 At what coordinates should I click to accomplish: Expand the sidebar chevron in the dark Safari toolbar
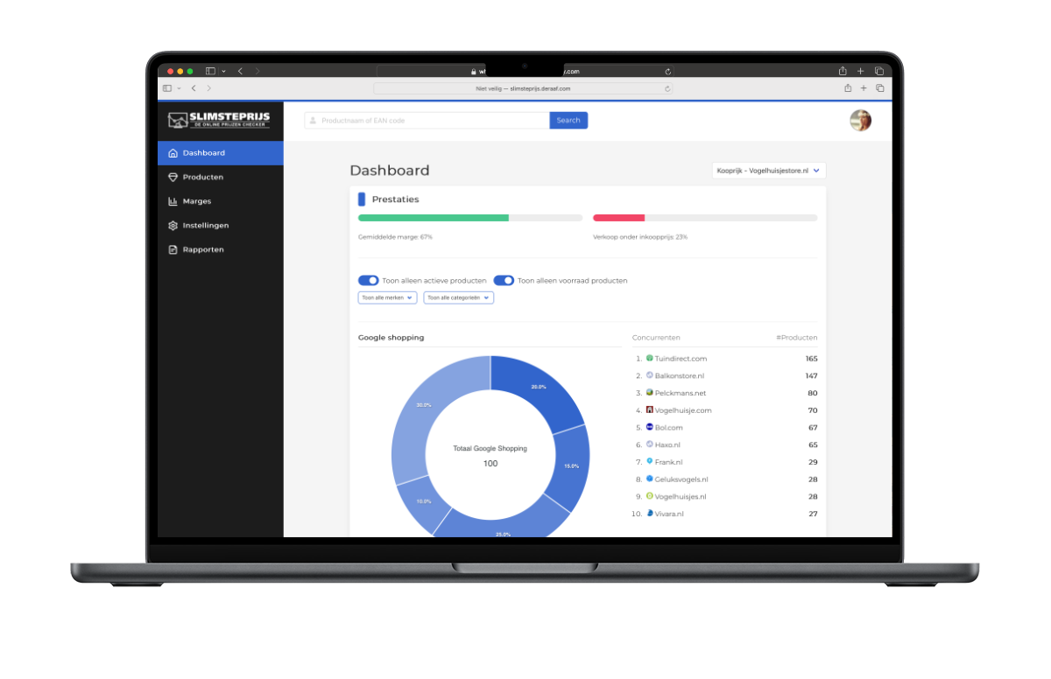click(223, 71)
